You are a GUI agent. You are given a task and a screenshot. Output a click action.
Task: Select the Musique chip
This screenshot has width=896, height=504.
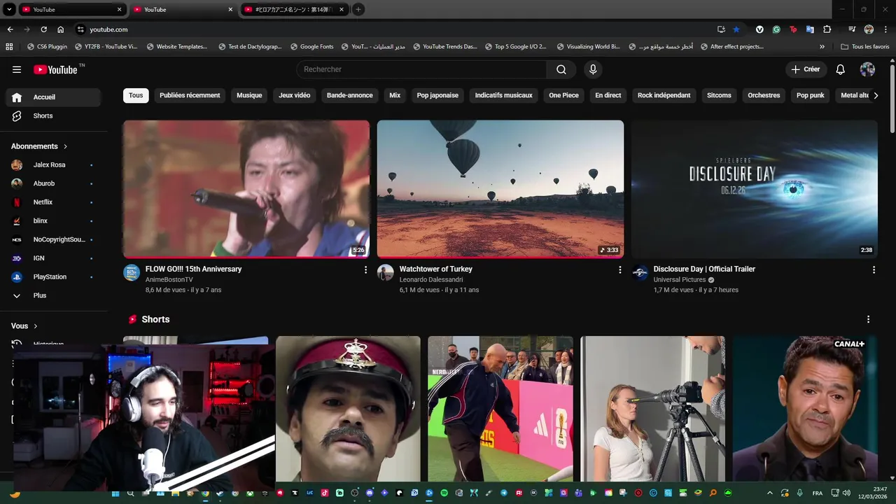click(249, 95)
